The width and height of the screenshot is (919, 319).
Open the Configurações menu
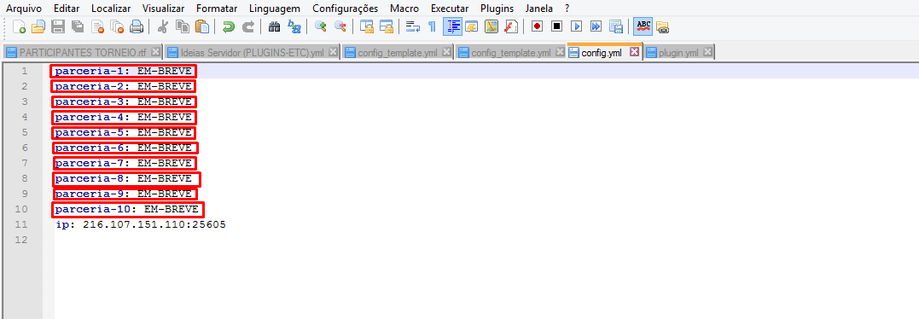(346, 9)
